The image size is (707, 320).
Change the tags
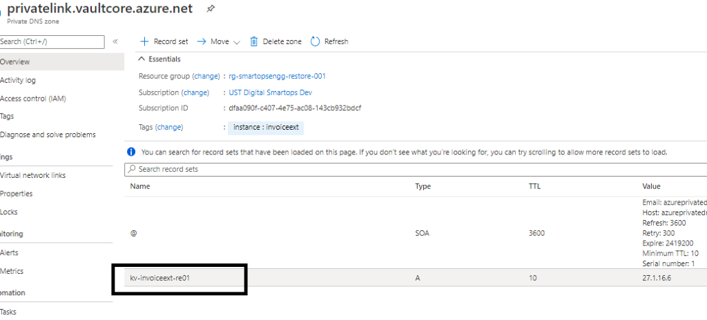click(x=169, y=127)
